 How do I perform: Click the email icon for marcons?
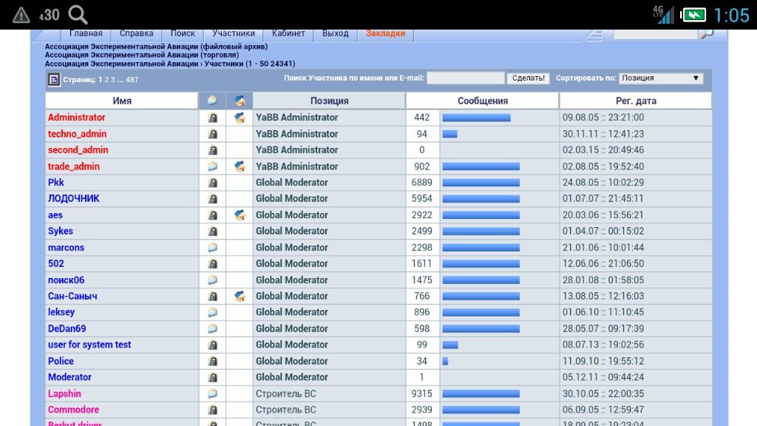click(212, 248)
